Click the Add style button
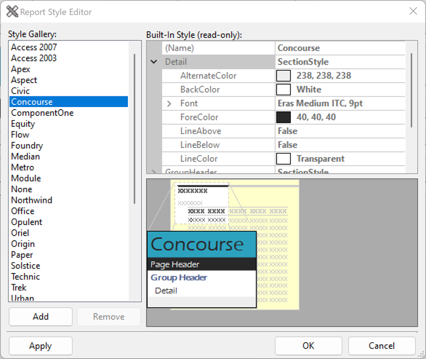 (x=41, y=316)
